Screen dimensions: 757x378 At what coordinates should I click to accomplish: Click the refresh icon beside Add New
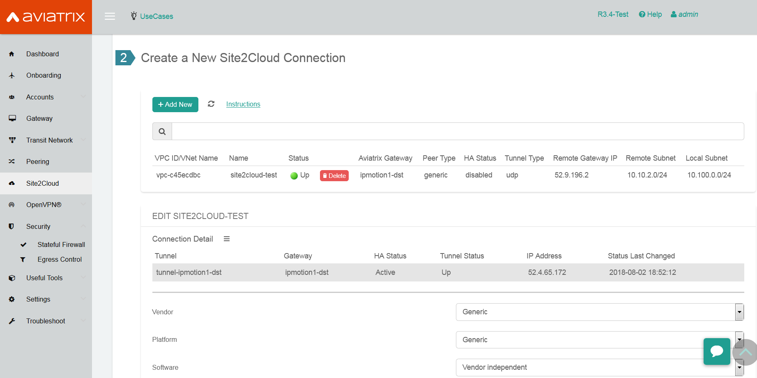click(211, 104)
